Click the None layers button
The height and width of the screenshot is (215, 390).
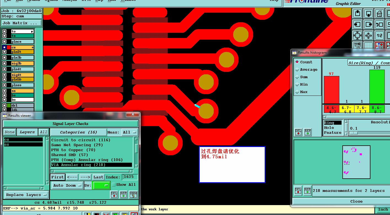[x=10, y=132]
